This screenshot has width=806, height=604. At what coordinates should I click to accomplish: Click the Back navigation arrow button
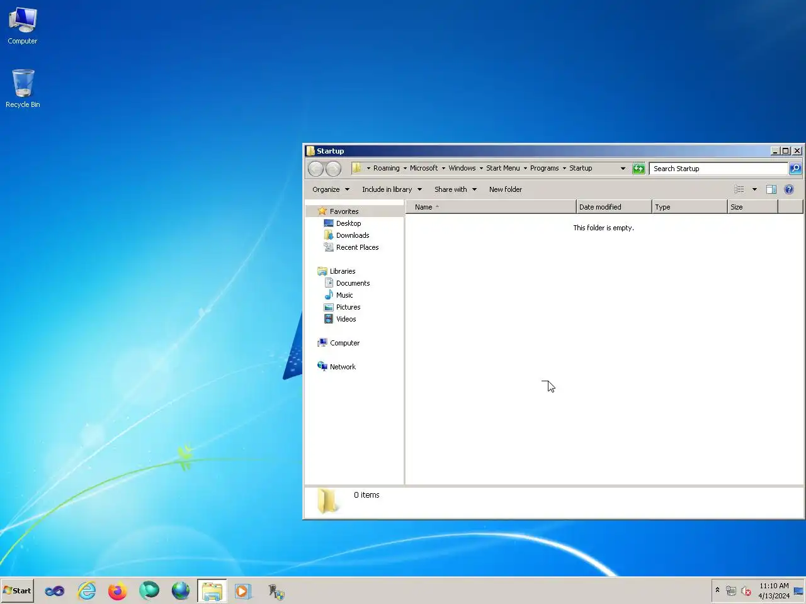315,169
